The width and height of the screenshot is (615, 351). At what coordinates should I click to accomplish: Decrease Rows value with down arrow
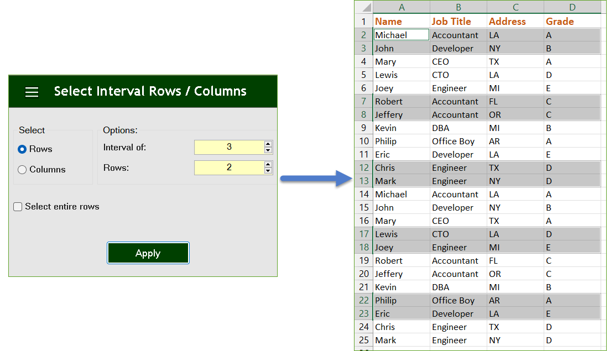(x=268, y=171)
